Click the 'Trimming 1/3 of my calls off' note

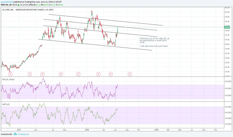click(x=154, y=40)
